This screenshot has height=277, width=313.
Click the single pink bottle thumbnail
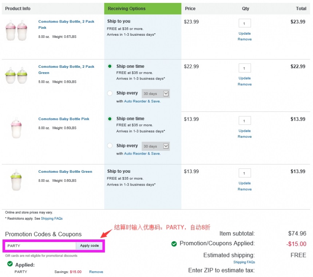pos(16,128)
